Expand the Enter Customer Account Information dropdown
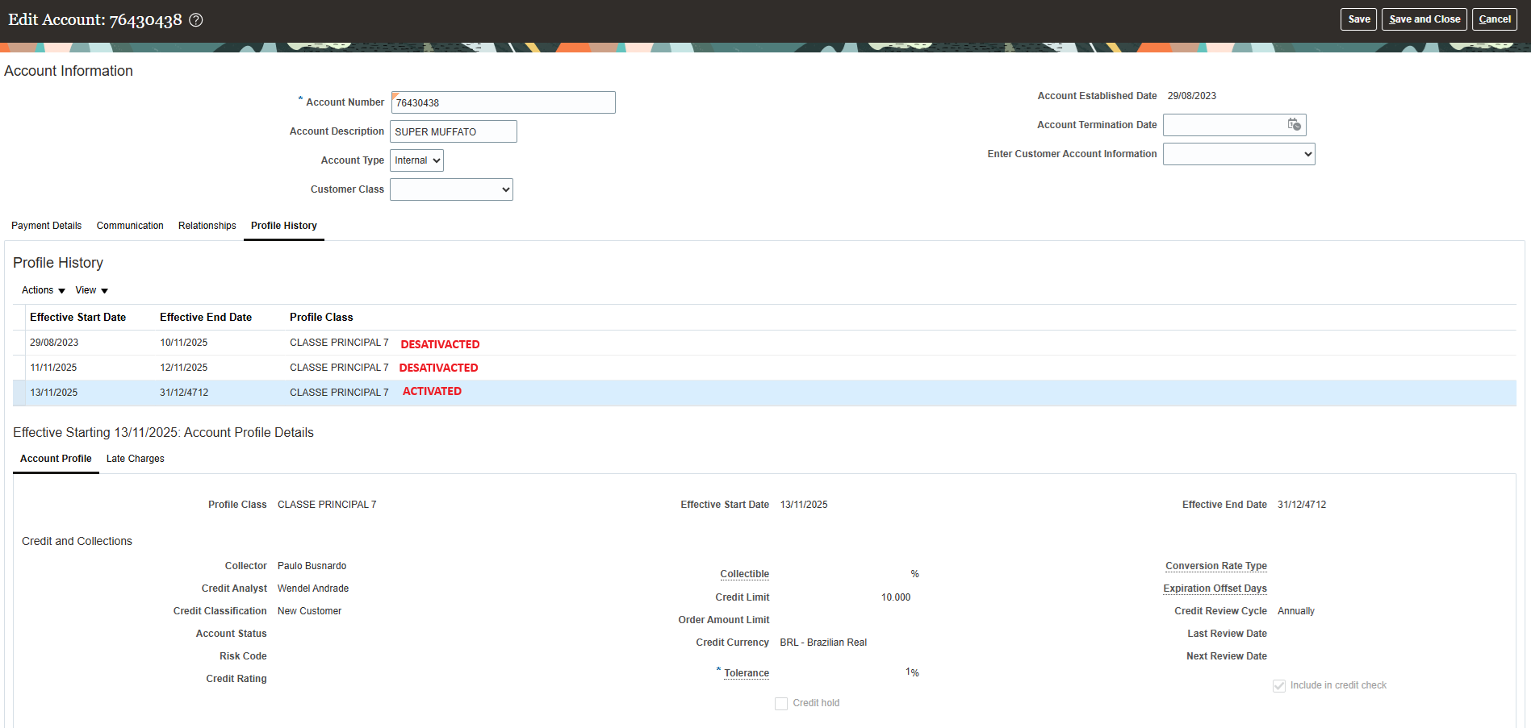Image resolution: width=1531 pixels, height=728 pixels. 1239,153
